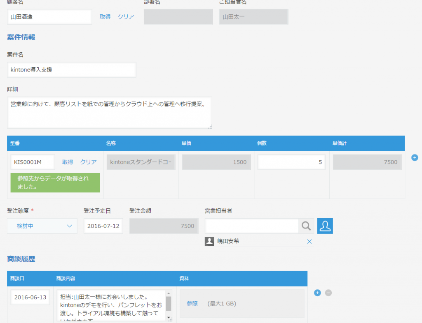
Task: Open the user picker icon for 営業担当者
Action: pyautogui.click(x=325, y=226)
